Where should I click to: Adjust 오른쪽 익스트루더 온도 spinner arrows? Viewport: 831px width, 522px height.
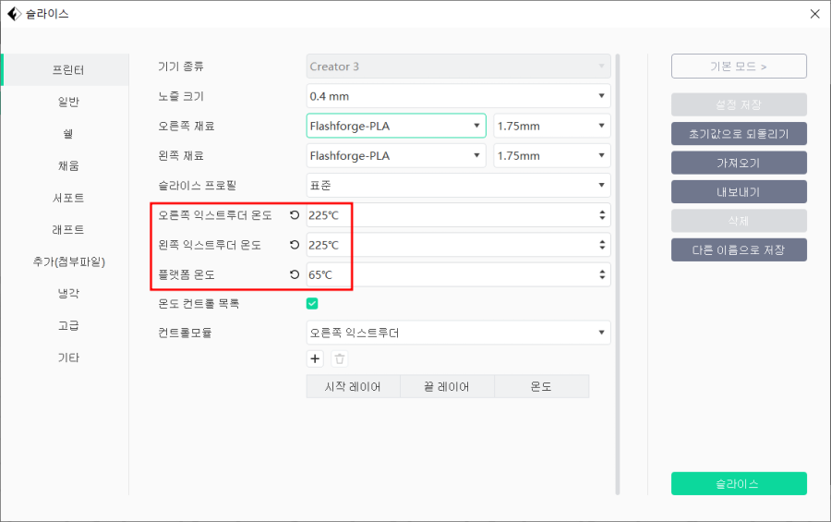point(602,215)
